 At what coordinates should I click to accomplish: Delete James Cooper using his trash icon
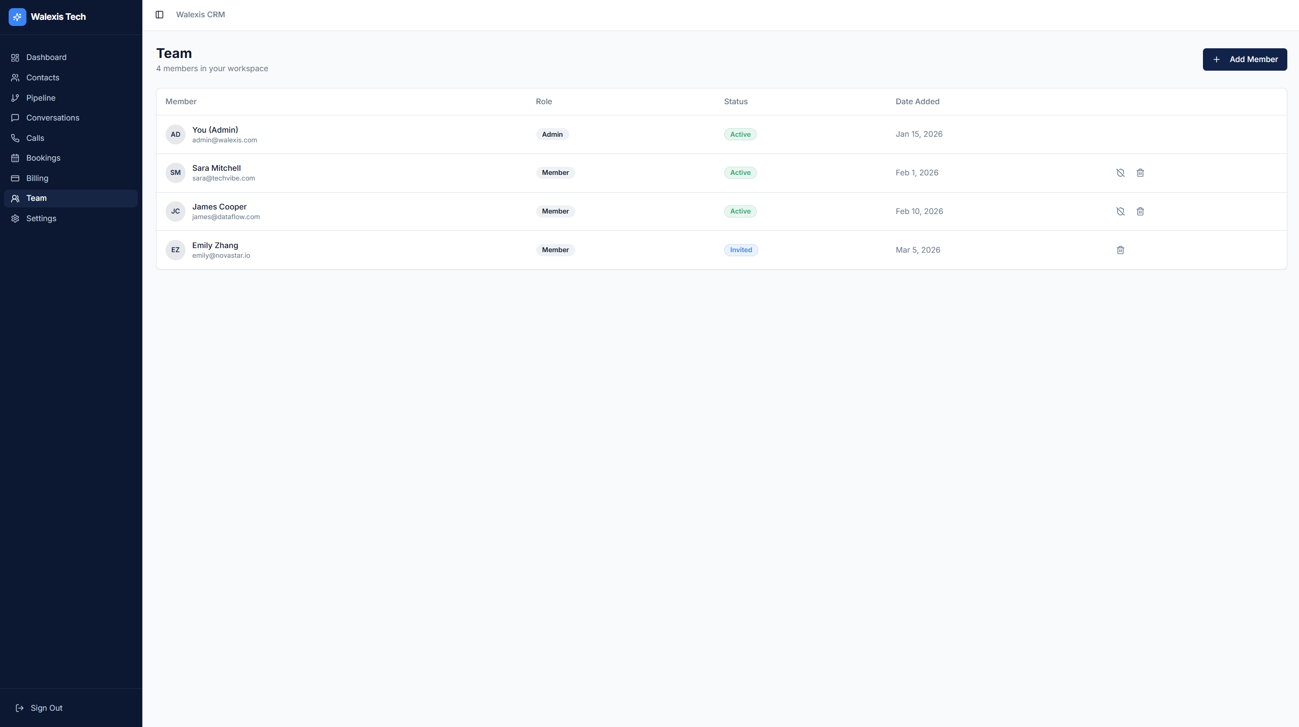pos(1140,211)
